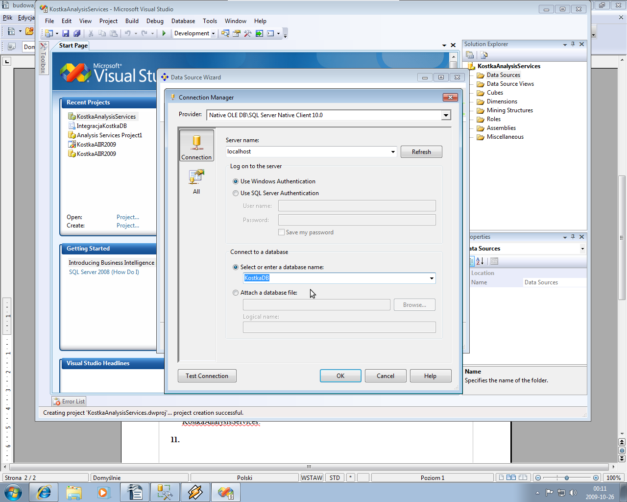Click the Command Window toolbar icon
This screenshot has height=502, width=627.
(x=270, y=33)
